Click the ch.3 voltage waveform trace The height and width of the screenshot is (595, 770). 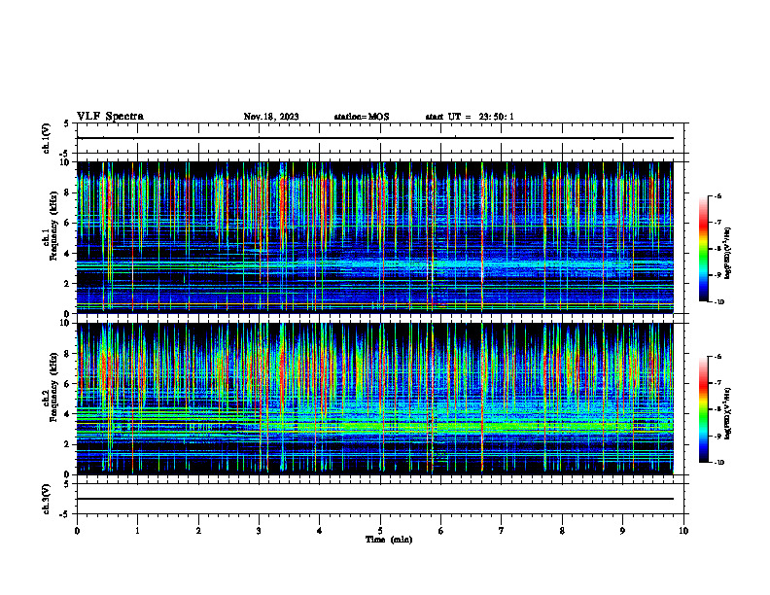click(x=375, y=499)
